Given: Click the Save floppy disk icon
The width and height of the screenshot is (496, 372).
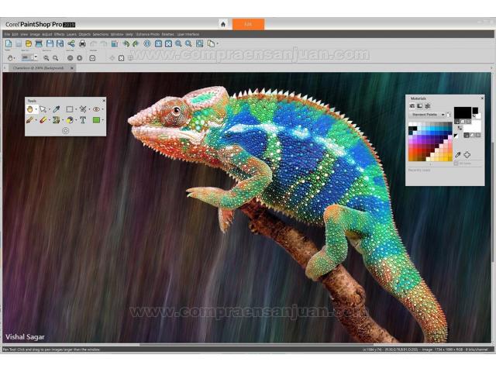Looking at the screenshot, I should click(50, 43).
